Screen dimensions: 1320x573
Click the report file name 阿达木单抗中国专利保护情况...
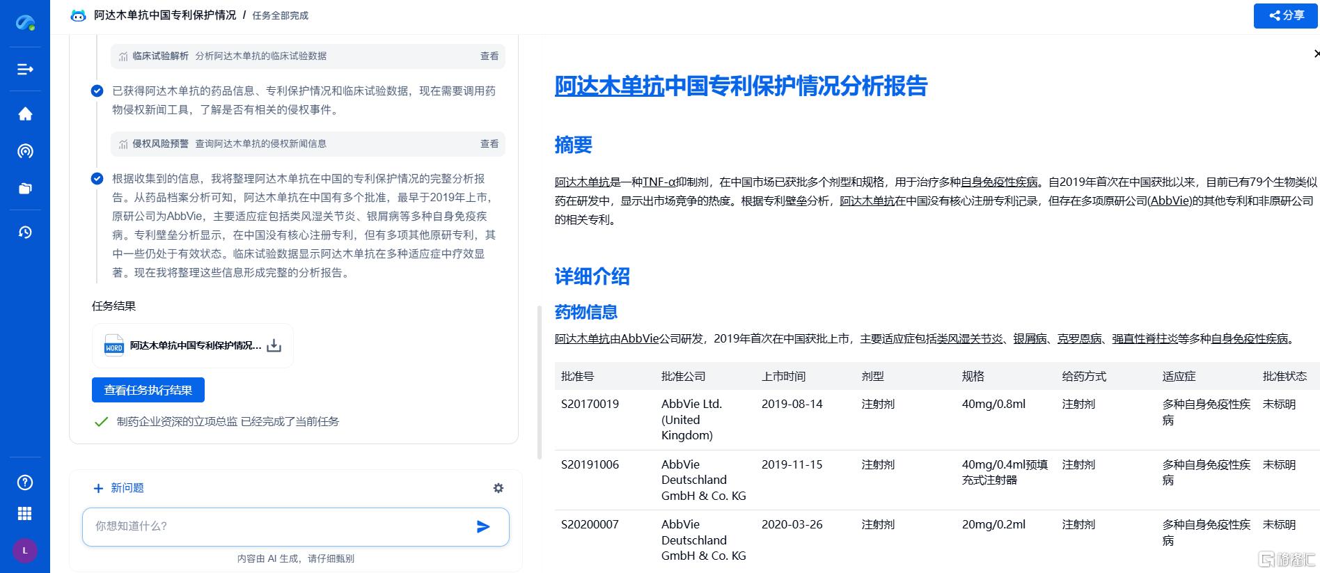point(196,345)
